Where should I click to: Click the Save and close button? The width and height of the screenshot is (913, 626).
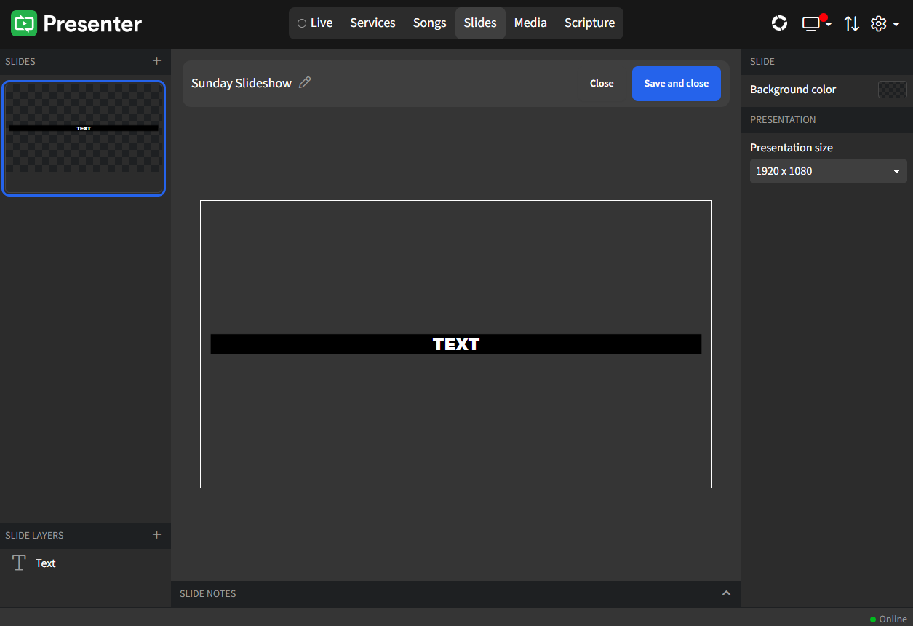tap(676, 83)
